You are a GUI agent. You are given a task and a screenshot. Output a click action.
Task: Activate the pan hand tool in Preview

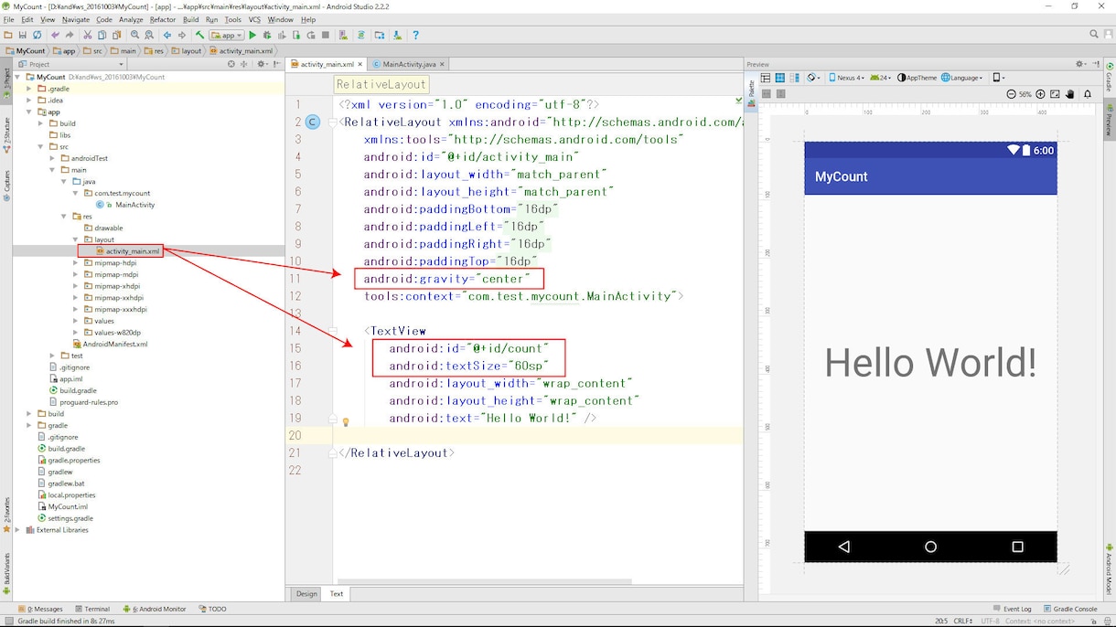click(x=1070, y=94)
